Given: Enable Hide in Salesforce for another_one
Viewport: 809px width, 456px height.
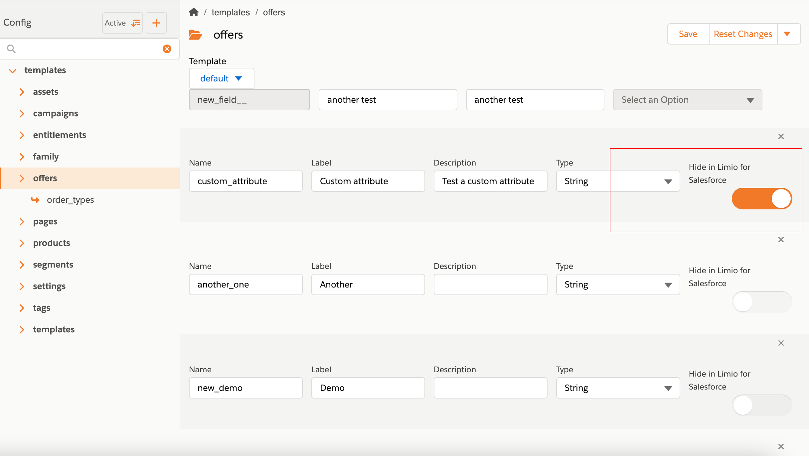Looking at the screenshot, I should point(762,302).
